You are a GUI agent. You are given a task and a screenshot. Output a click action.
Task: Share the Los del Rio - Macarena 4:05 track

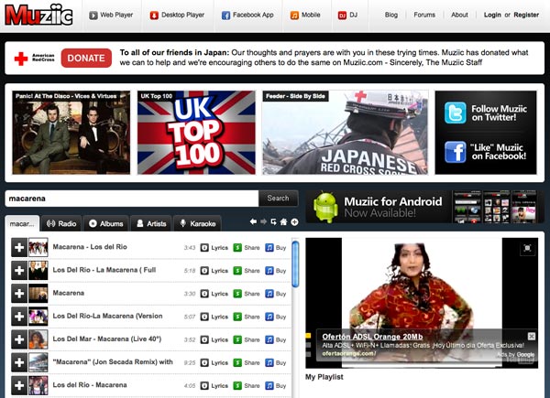coord(247,386)
